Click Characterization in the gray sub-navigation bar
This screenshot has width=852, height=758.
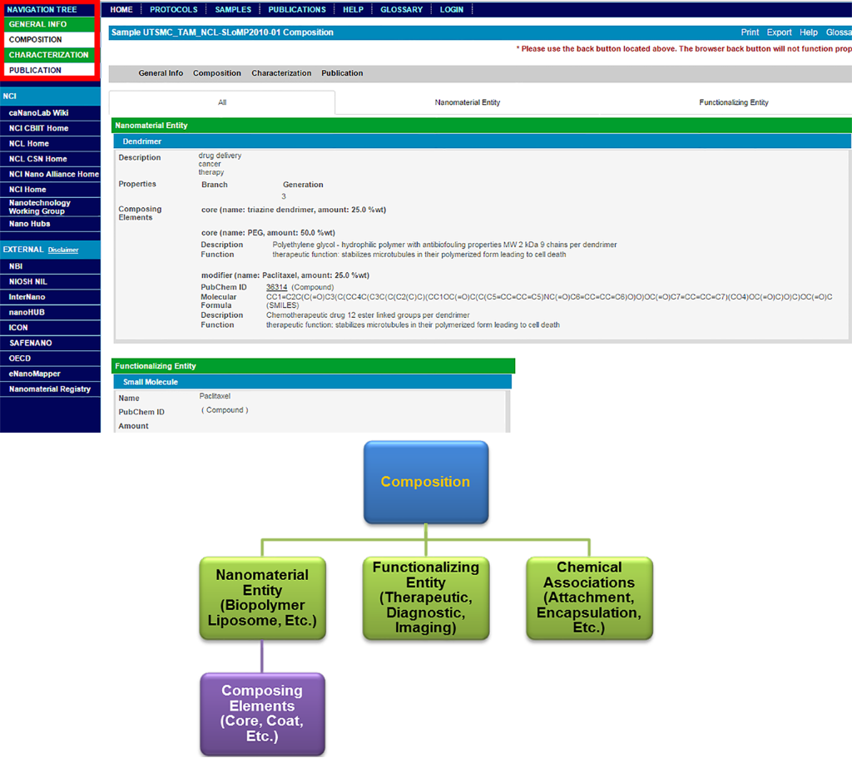click(281, 73)
